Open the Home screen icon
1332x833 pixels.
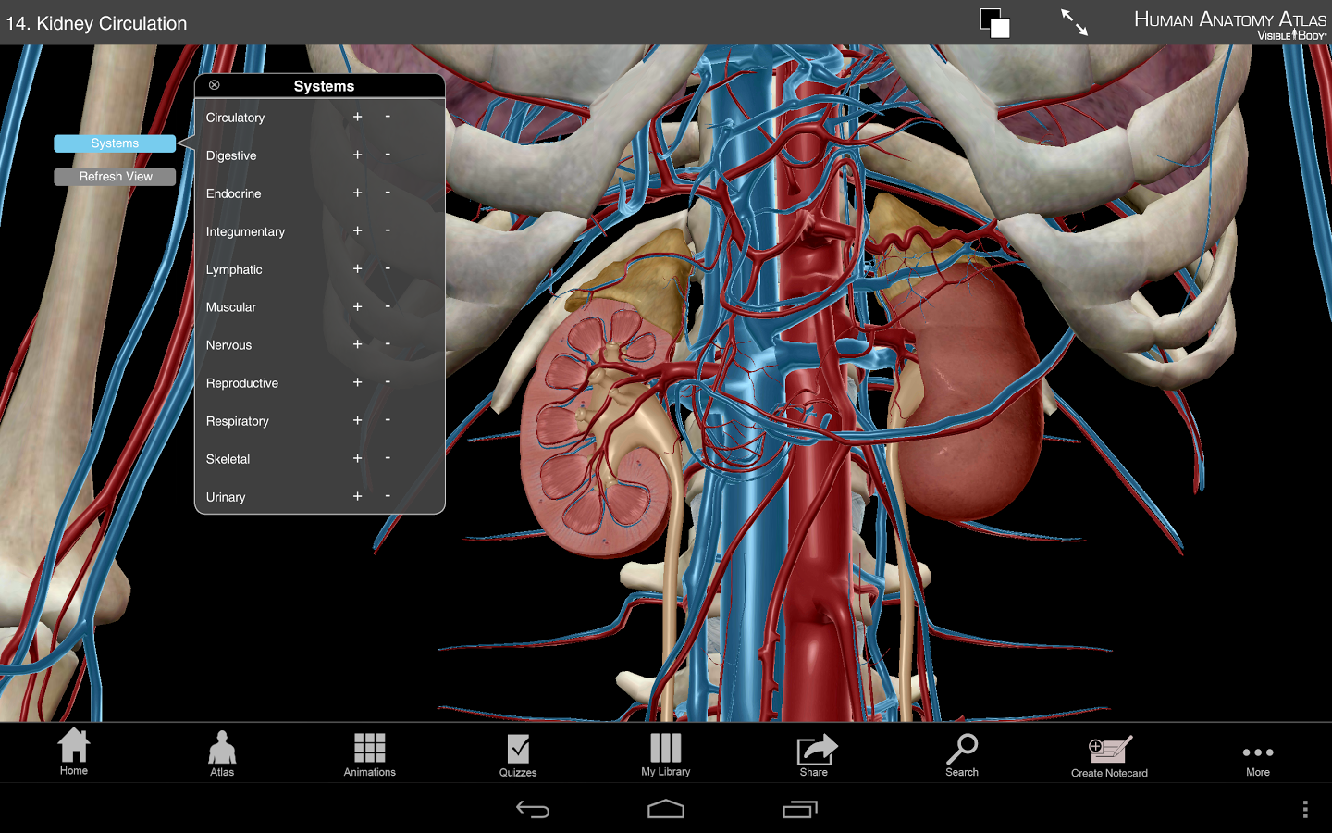(x=74, y=752)
